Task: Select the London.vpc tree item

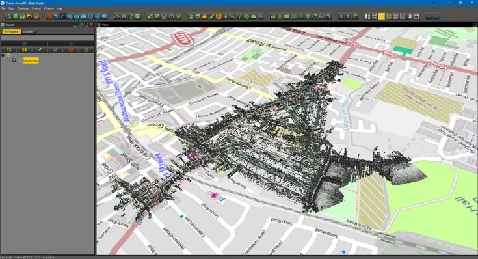Action: [x=31, y=61]
